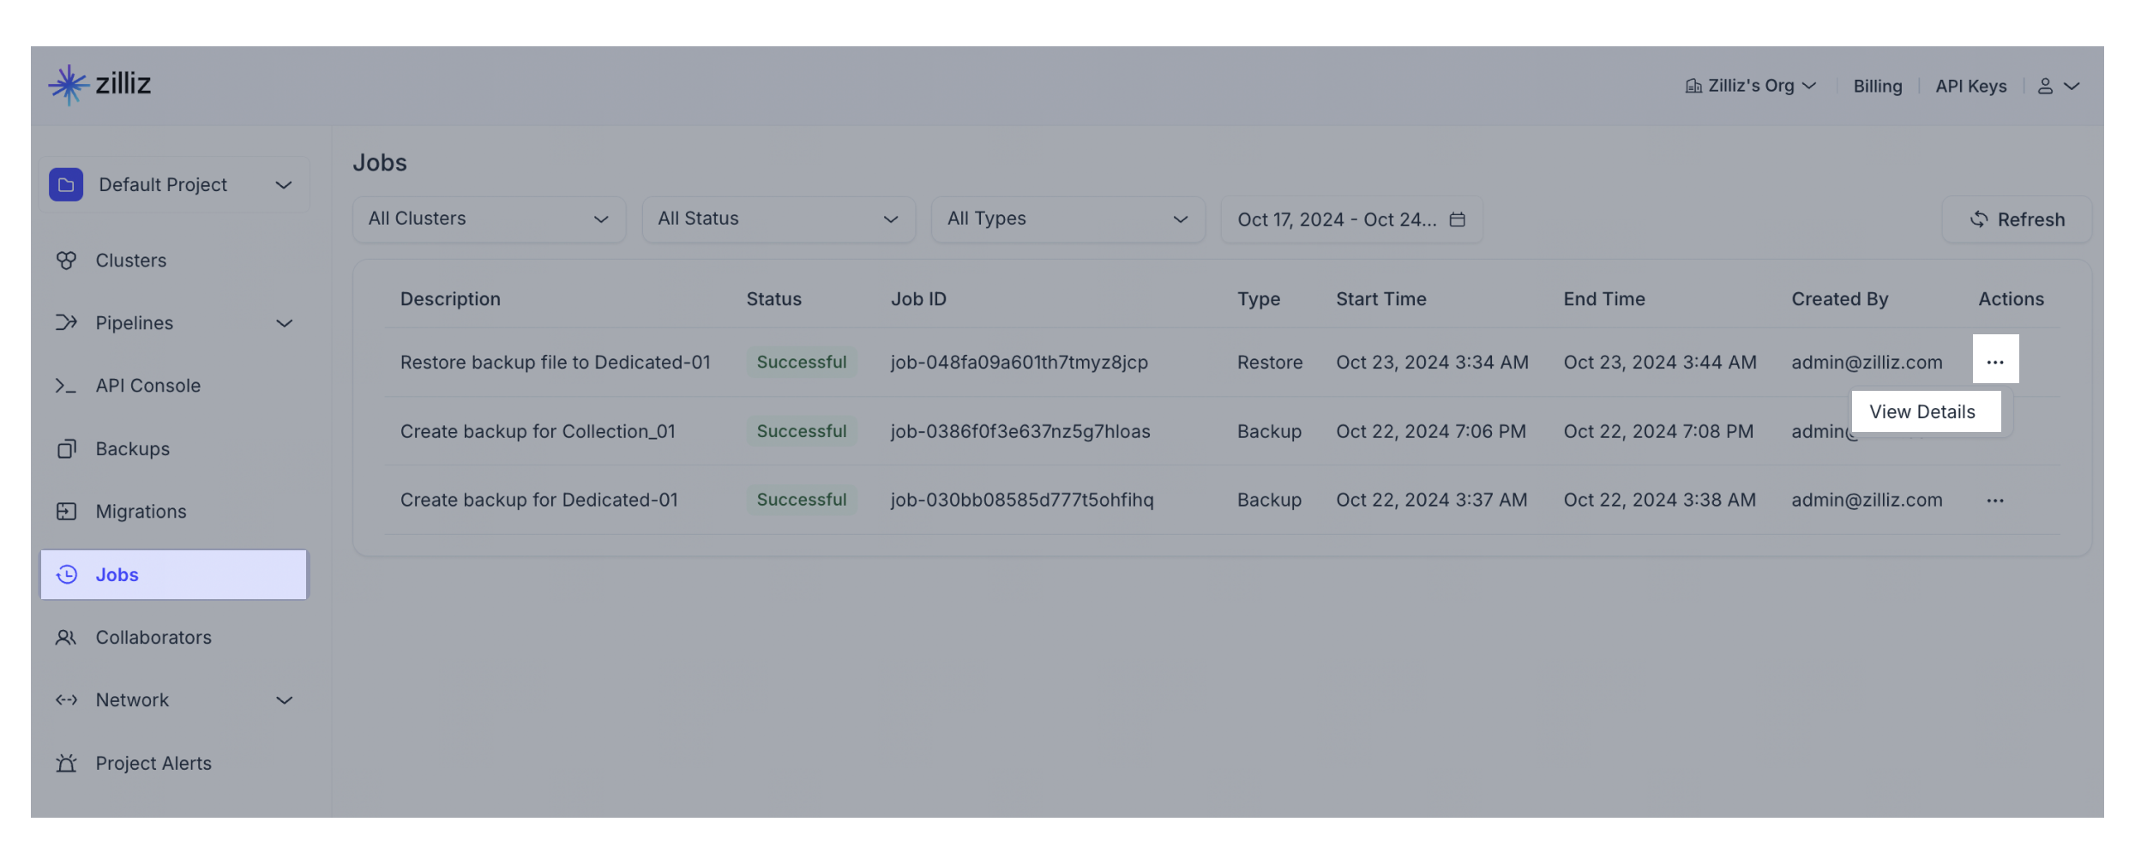Click the Refresh button
Image resolution: width=2135 pixels, height=864 pixels.
point(2017,219)
